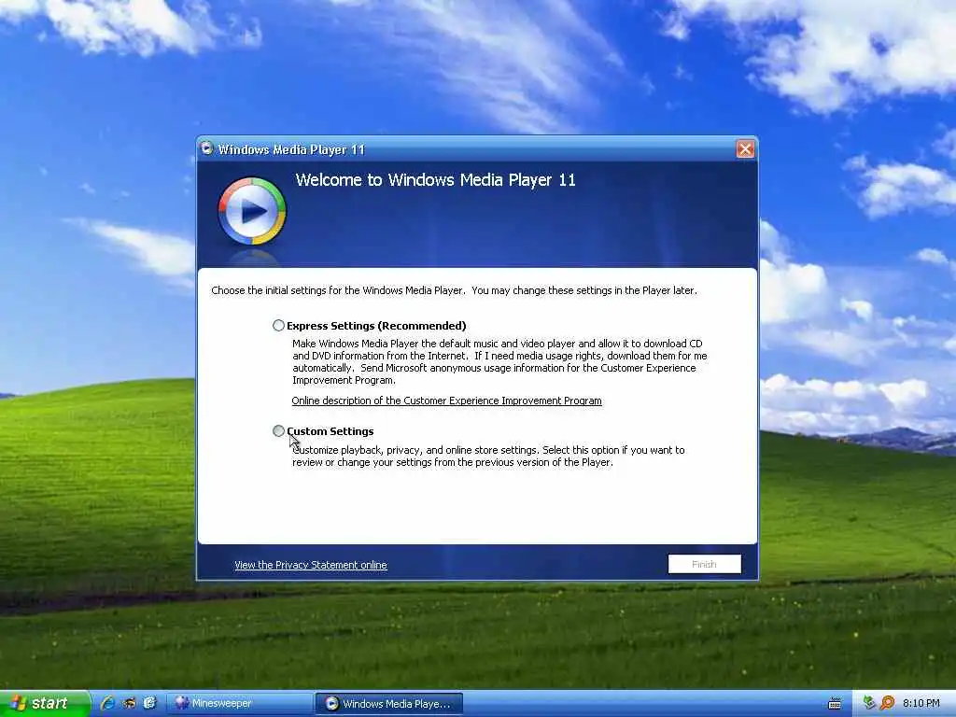Select Express Settings (Recommended) radio button

tap(278, 326)
